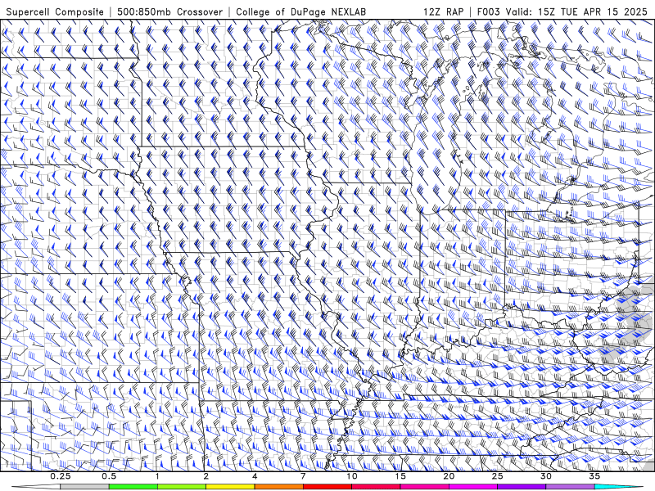
Task: Click the pink color bar segment between 15 and 20
Action: pyautogui.click(x=424, y=487)
